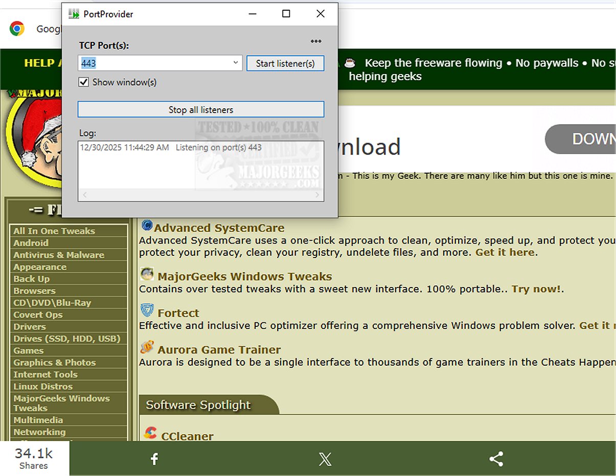Click the CCleaner icon

click(150, 433)
